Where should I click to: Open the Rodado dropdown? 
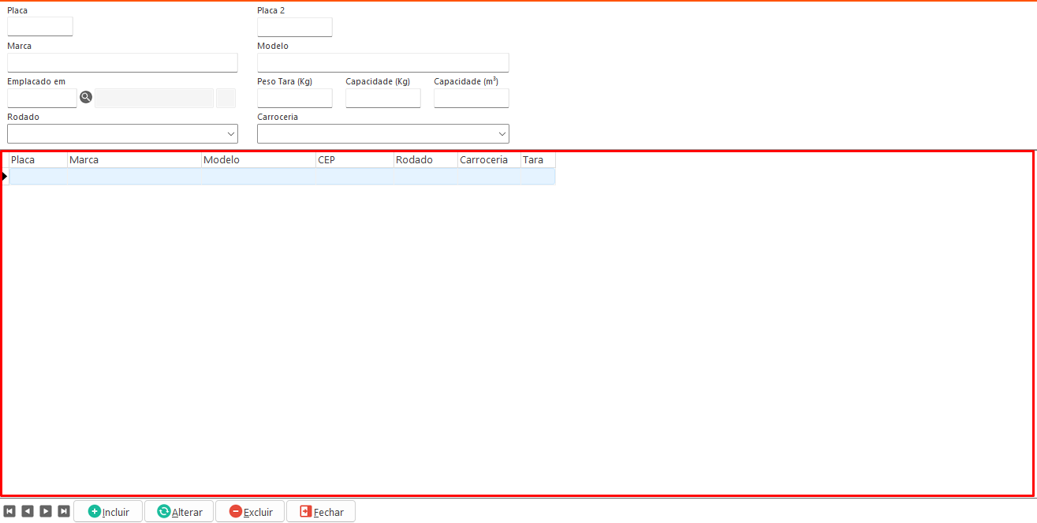point(122,133)
